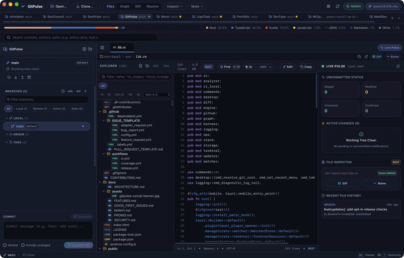Click the push upload-arrow icon
The height and width of the screenshot is (258, 404).
[x=22, y=77]
